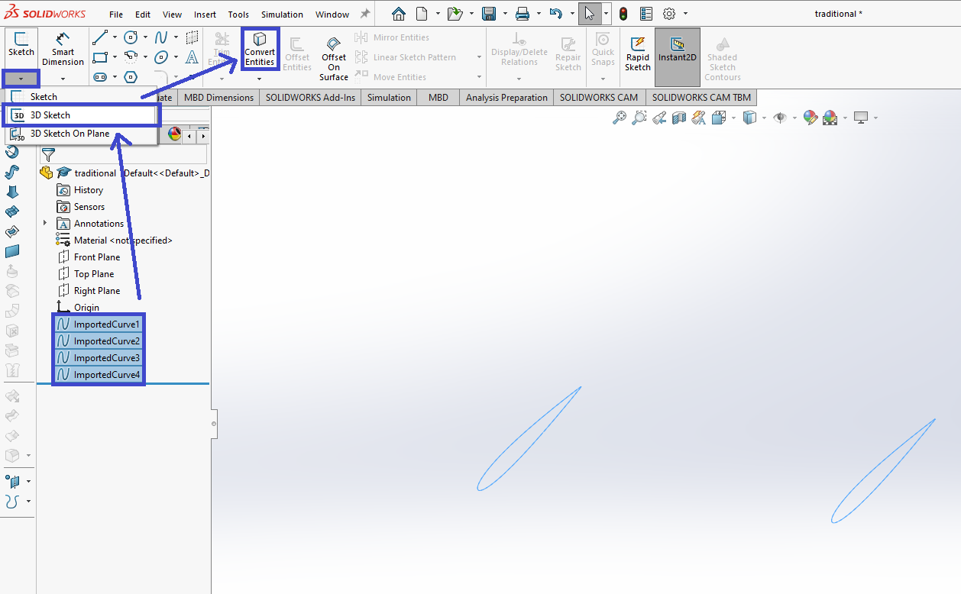Open the View Orientation dropdown arrow
This screenshot has height=594, width=961.
pyautogui.click(x=734, y=118)
